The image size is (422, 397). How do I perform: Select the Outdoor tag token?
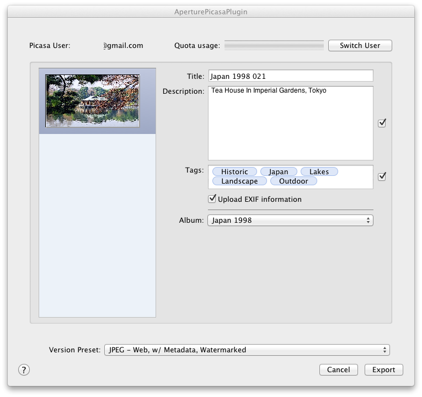pos(293,181)
